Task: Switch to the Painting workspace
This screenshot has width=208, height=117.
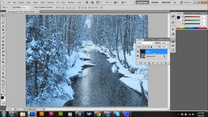Action: tap(166, 2)
